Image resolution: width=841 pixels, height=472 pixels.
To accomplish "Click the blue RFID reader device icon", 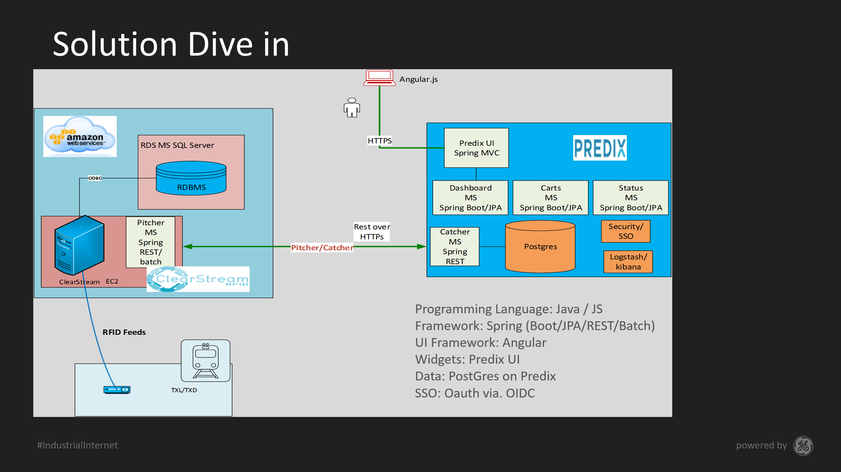I will click(117, 390).
